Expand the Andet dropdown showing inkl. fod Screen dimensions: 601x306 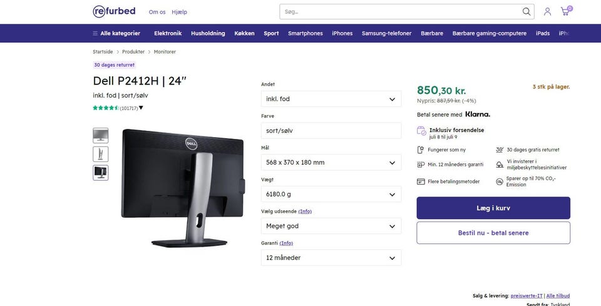(x=331, y=99)
